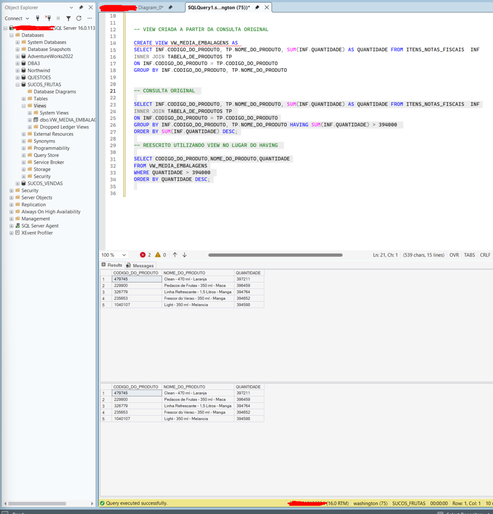
Task: Open the Object Explorer more options ellipsis
Action: click(90, 18)
